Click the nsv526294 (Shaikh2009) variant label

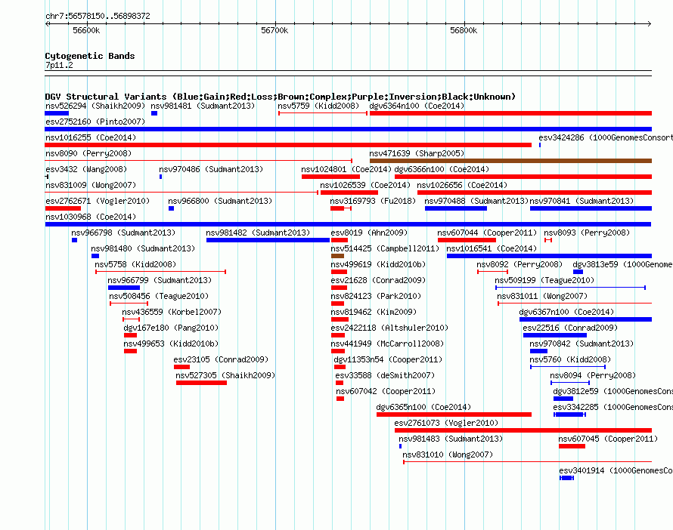[x=95, y=106]
